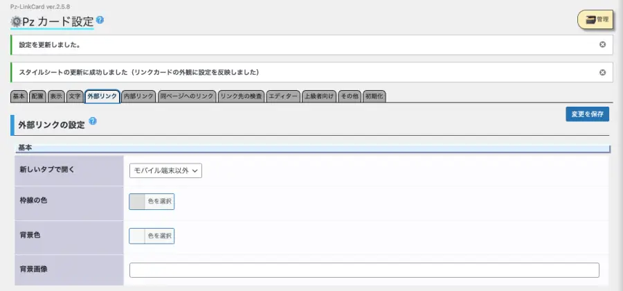Open the 枠線の色 color picker
This screenshot has height=291, width=623.
click(x=152, y=202)
